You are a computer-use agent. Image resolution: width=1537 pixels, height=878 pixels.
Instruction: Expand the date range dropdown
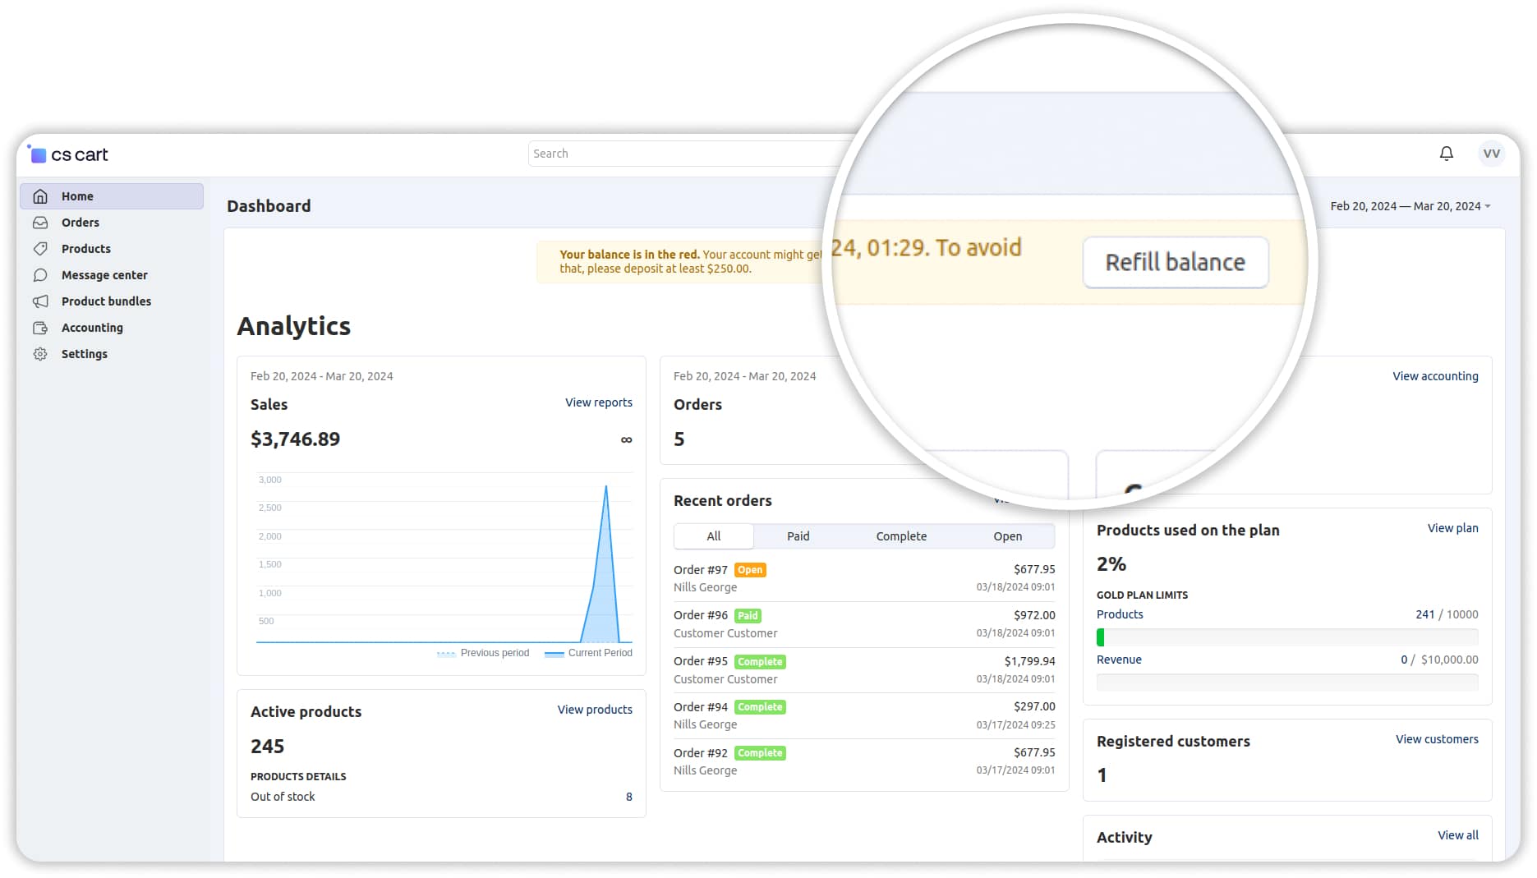tap(1410, 206)
